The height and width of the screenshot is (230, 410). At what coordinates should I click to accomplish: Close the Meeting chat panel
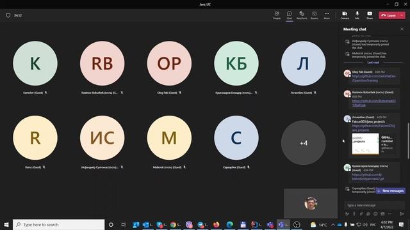click(x=402, y=29)
